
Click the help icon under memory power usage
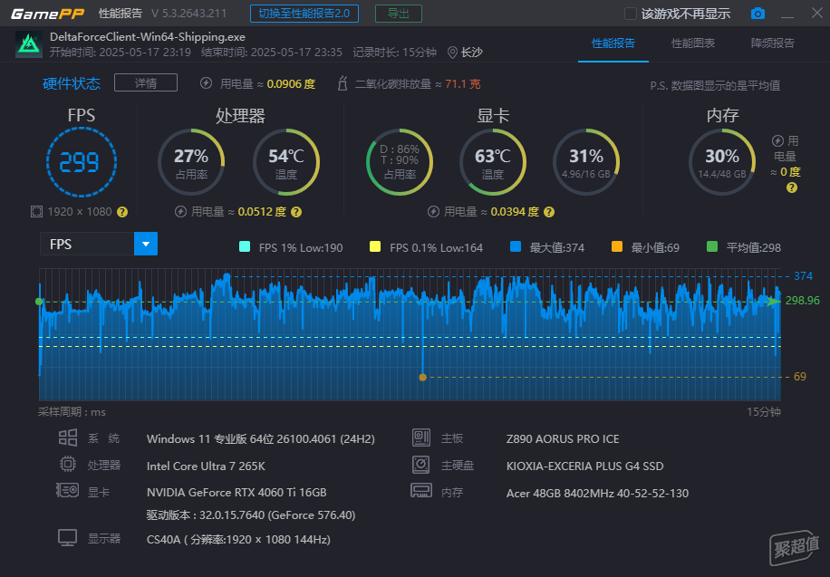click(792, 188)
